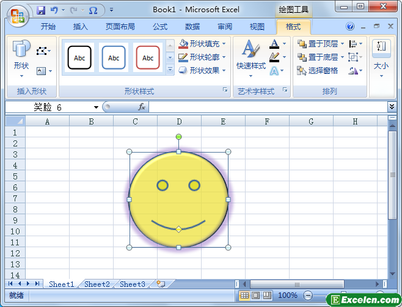402x307 pixels.
Task: Switch to the Sheet2 worksheet tab
Action: click(x=97, y=284)
